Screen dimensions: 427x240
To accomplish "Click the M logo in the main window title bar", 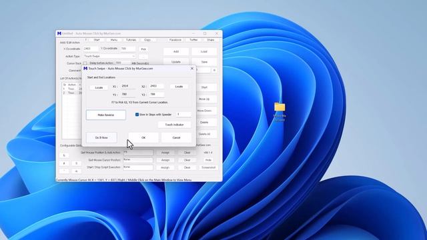I will point(59,33).
